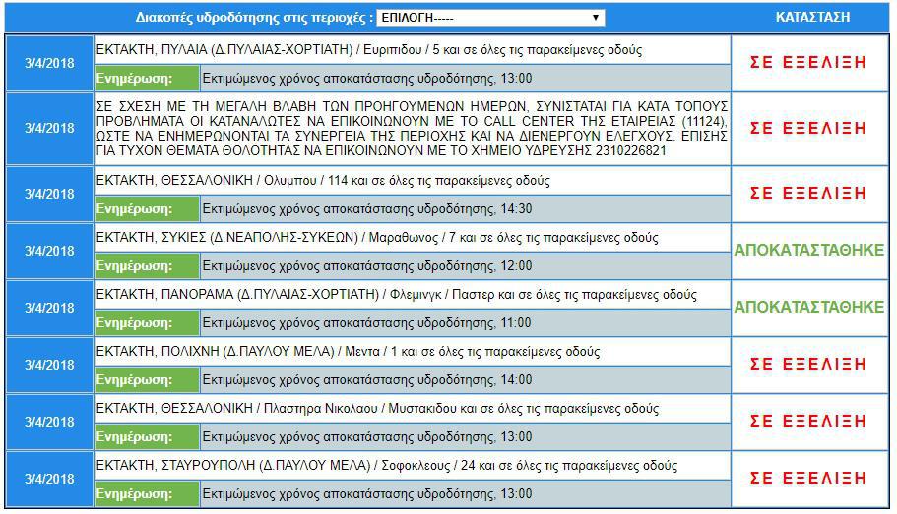
Task: Click the estimated restoration time 13:00 for ΠΥΛΑΙΑ
Action: pyautogui.click(x=367, y=78)
